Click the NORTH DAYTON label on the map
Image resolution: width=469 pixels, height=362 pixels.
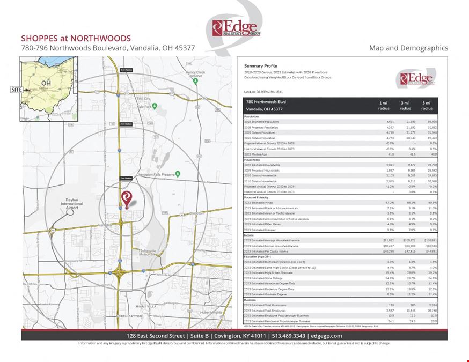pyautogui.click(x=129, y=316)
